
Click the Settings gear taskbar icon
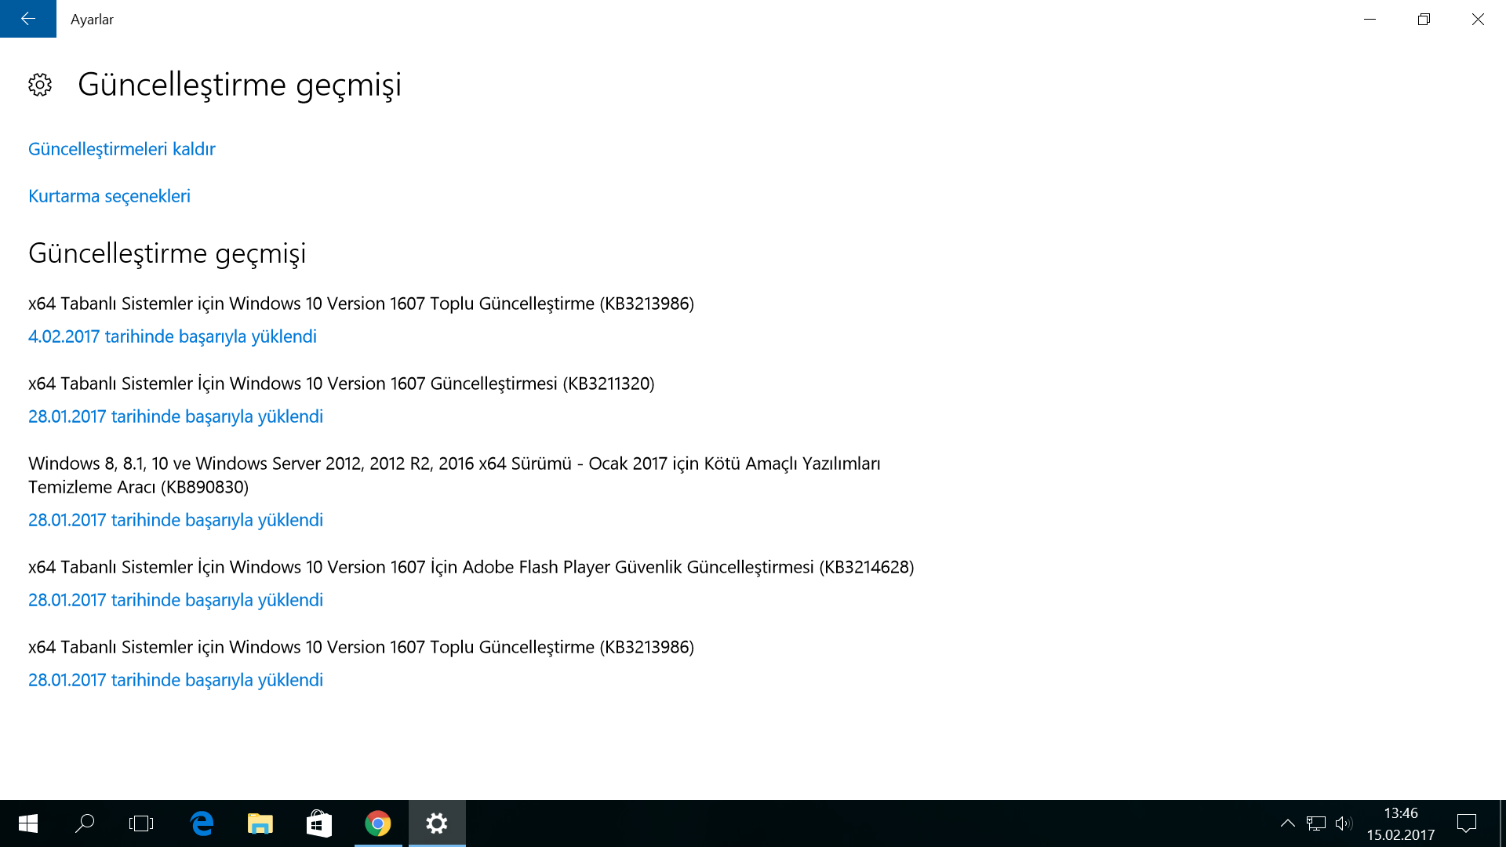point(437,823)
